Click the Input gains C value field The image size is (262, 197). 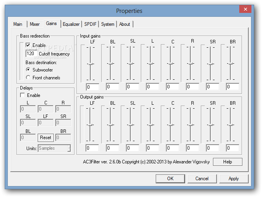(x=173, y=87)
